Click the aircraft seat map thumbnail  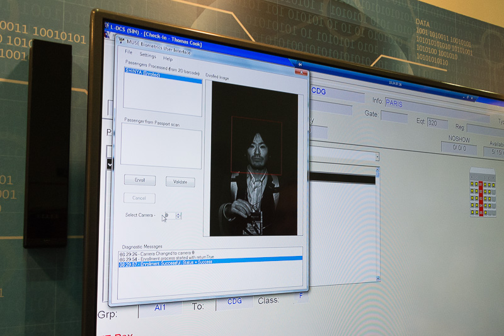click(x=483, y=192)
